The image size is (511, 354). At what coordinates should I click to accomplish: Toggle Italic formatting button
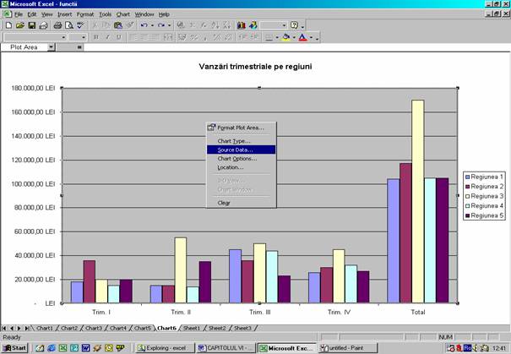point(106,37)
